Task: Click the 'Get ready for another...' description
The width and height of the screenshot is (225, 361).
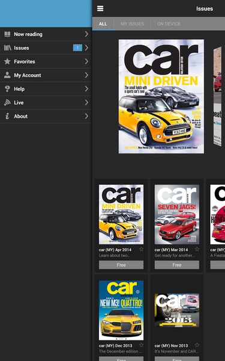Action: point(175,255)
